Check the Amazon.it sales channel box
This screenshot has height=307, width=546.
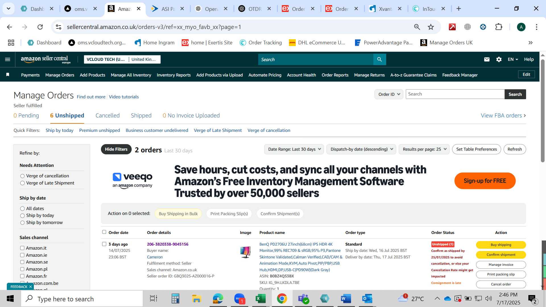pyautogui.click(x=22, y=248)
